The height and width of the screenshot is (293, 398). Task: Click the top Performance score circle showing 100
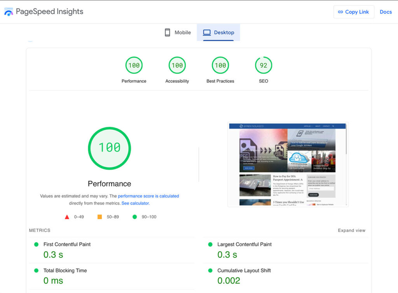[x=134, y=65]
